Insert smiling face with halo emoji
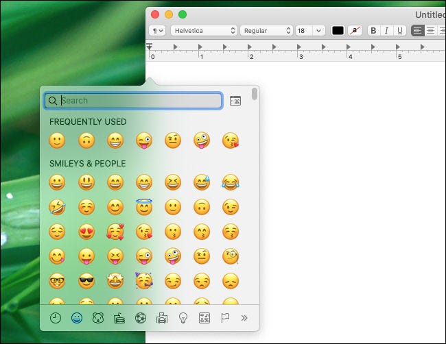The height and width of the screenshot is (344, 446). tap(144, 207)
